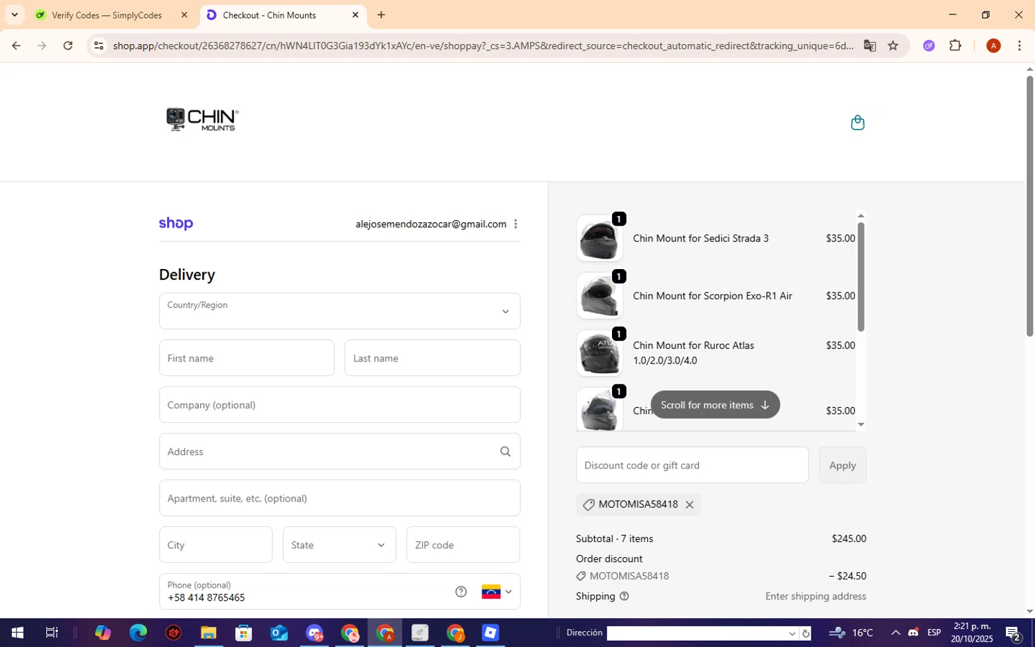Click the order list scroll up arrow
This screenshot has height=647, width=1035.
[860, 216]
